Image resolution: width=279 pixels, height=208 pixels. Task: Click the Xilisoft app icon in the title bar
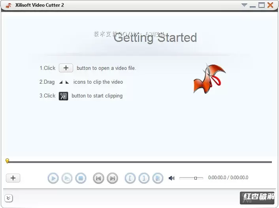click(x=8, y=6)
